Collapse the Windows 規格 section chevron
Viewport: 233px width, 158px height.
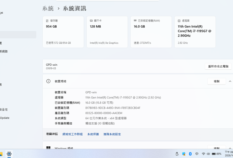230,148
